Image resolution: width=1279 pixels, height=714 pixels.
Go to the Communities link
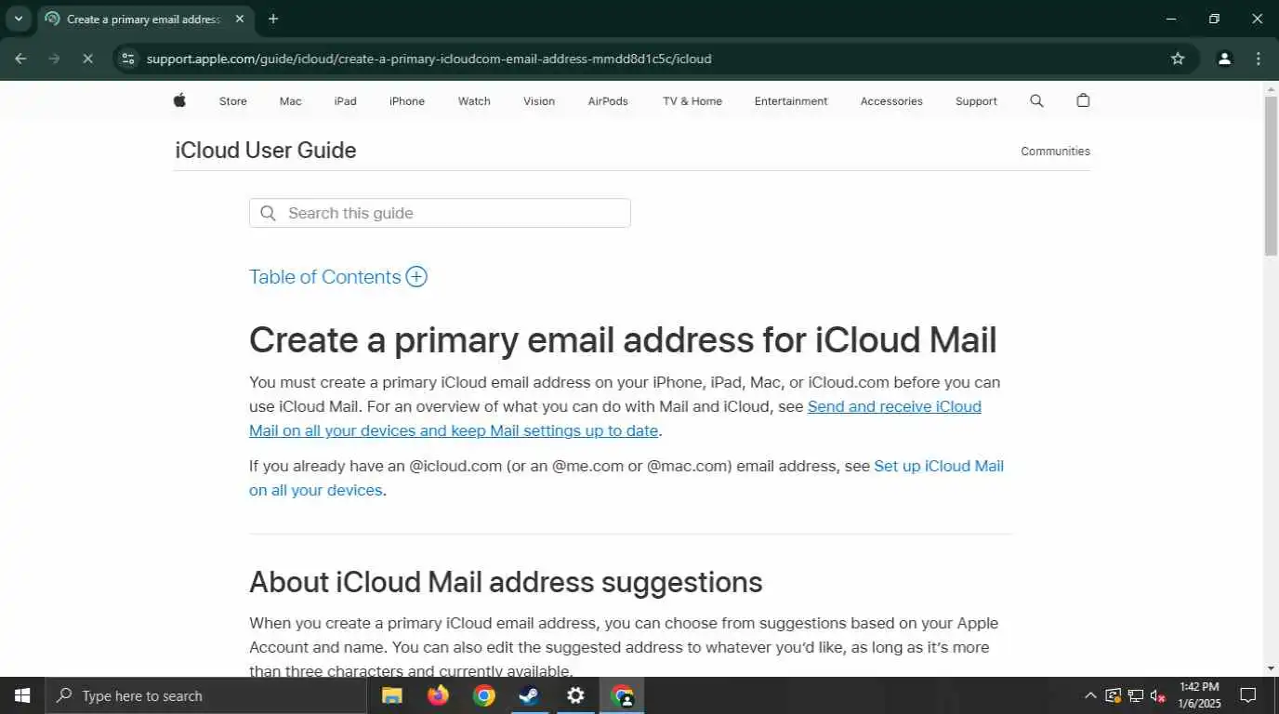[x=1055, y=152]
